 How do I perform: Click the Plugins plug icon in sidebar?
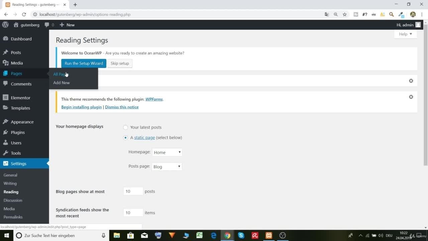(x=5, y=132)
